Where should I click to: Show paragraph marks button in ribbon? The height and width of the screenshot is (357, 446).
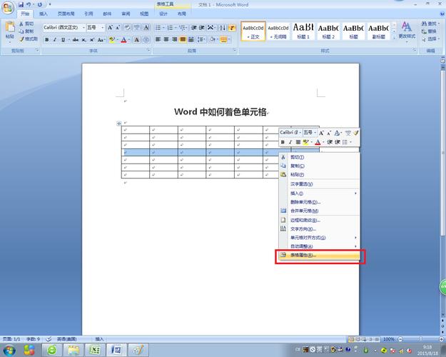click(232, 28)
